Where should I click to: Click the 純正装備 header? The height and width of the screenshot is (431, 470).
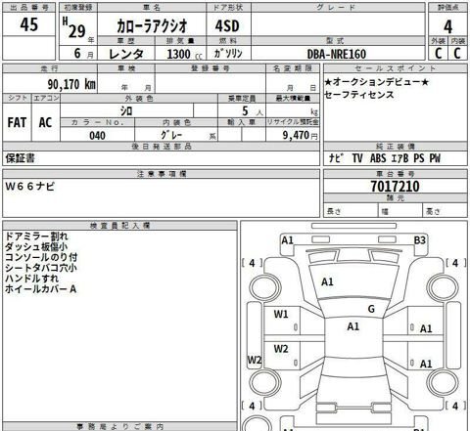(396, 147)
